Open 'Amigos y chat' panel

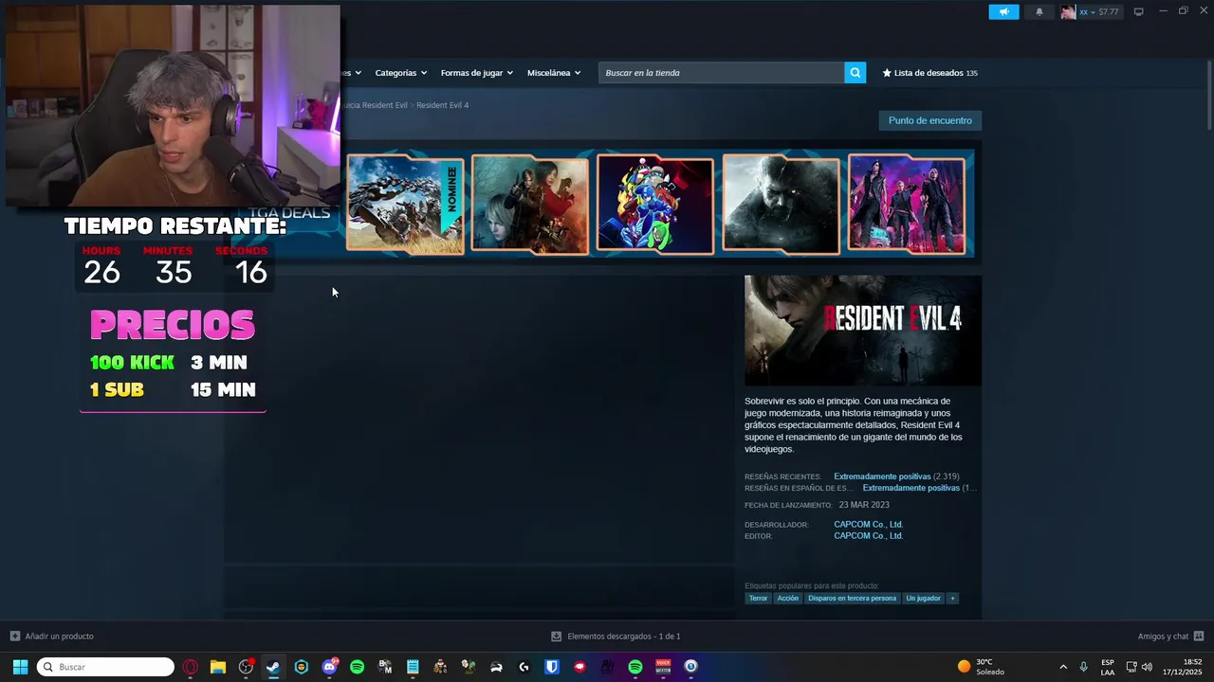[x=1170, y=637]
